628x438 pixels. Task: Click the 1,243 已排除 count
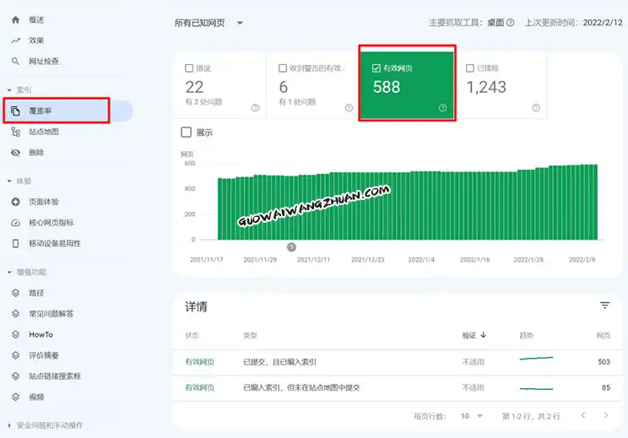click(x=486, y=87)
